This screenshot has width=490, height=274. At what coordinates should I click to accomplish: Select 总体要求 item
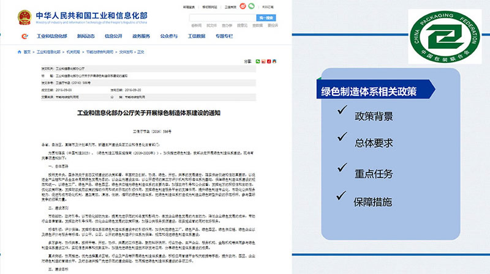374,143
